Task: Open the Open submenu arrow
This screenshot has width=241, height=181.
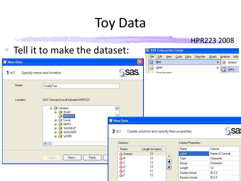Action: coord(218,68)
